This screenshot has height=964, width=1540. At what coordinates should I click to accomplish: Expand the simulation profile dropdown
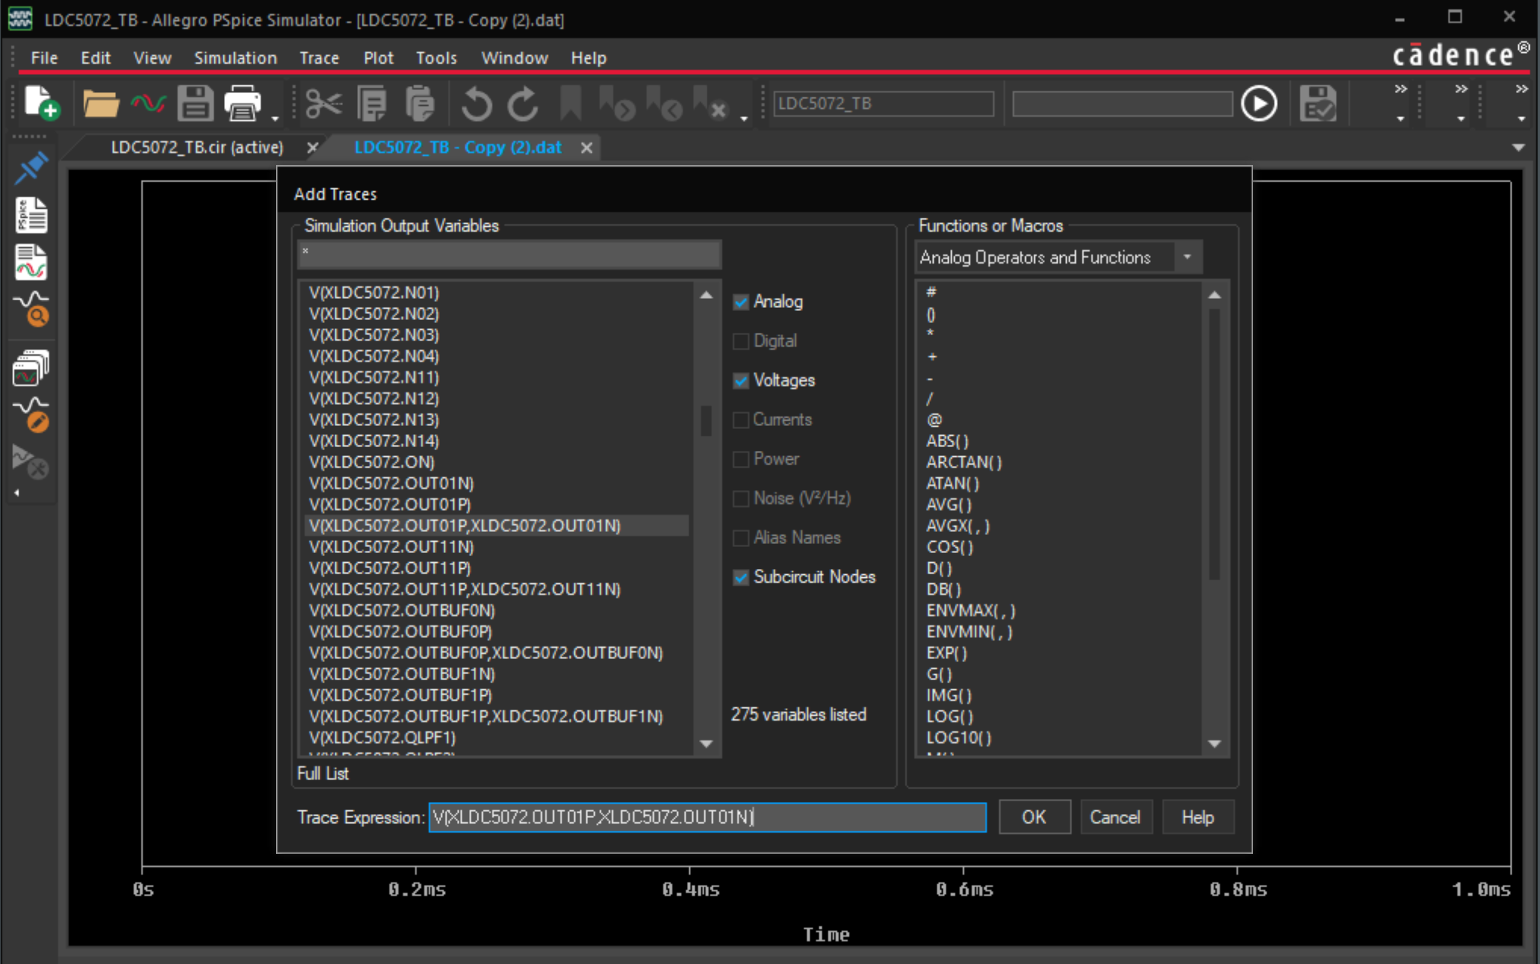1400,119
